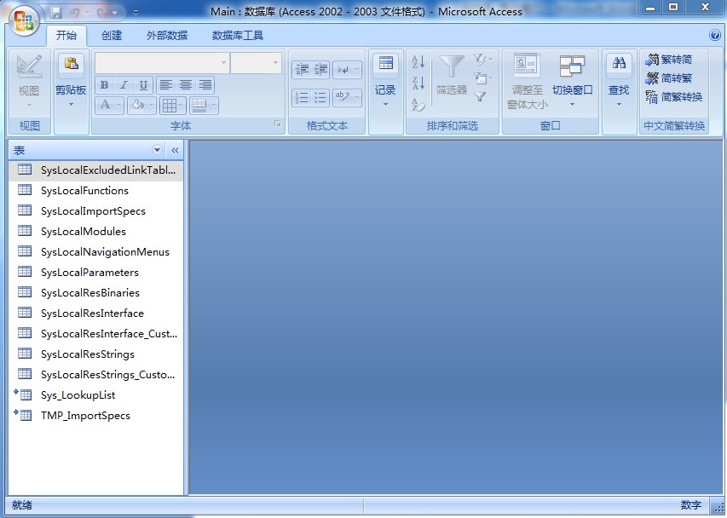This screenshot has width=727, height=518.
Task: Undo via the quick access toolbar
Action: tap(74, 12)
